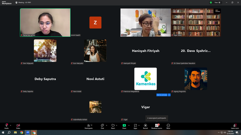Open Zoom from the taskbar
The width and height of the screenshot is (241, 135).
[28, 132]
